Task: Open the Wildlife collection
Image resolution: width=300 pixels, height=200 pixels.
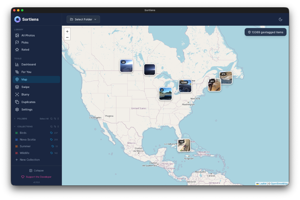Action: pyautogui.click(x=36, y=153)
